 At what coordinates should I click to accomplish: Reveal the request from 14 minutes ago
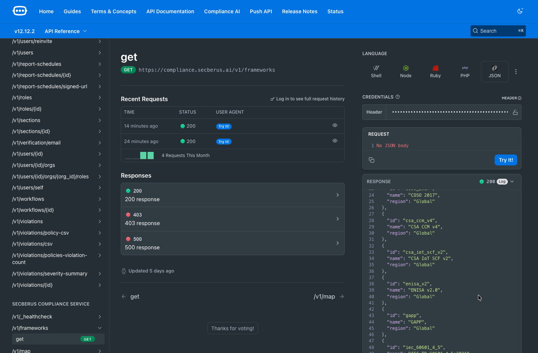click(x=335, y=125)
